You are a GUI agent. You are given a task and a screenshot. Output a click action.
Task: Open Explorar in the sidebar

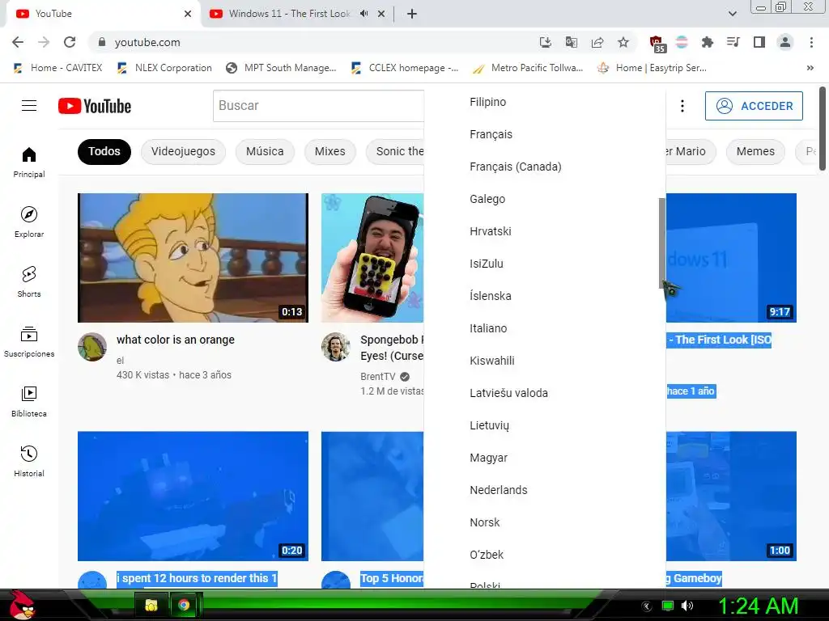[x=29, y=222]
